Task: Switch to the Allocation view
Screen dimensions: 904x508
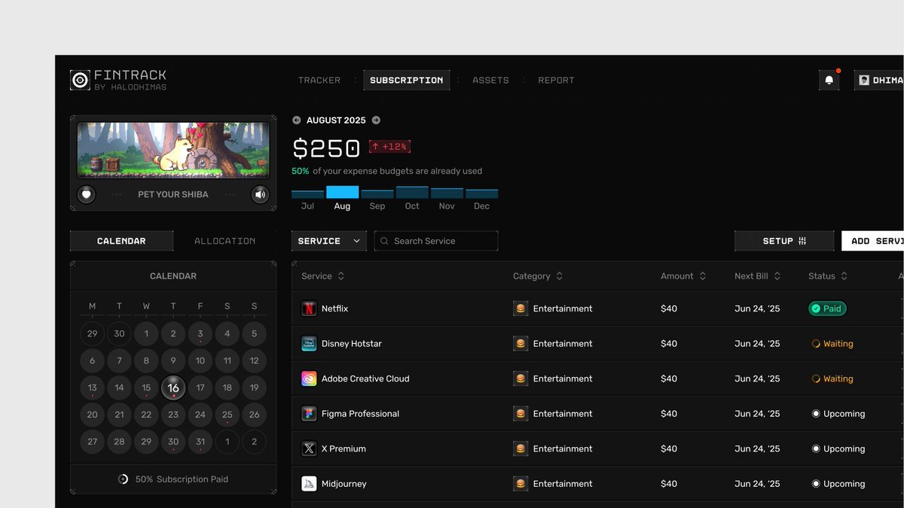Action: pyautogui.click(x=224, y=241)
